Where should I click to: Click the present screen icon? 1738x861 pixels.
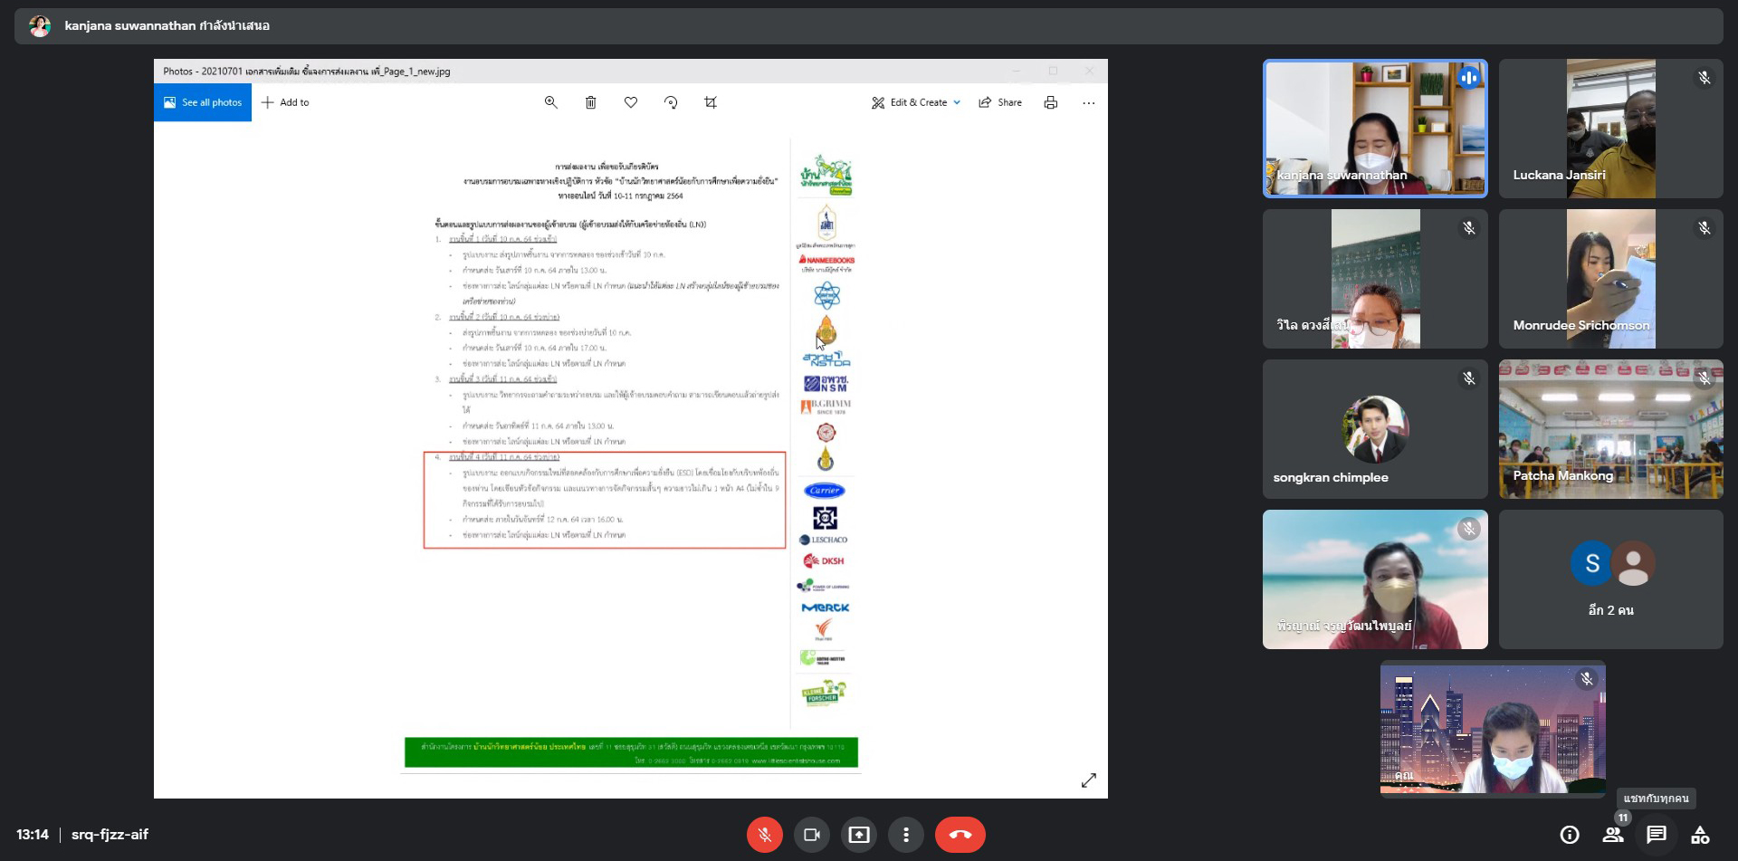coord(859,835)
